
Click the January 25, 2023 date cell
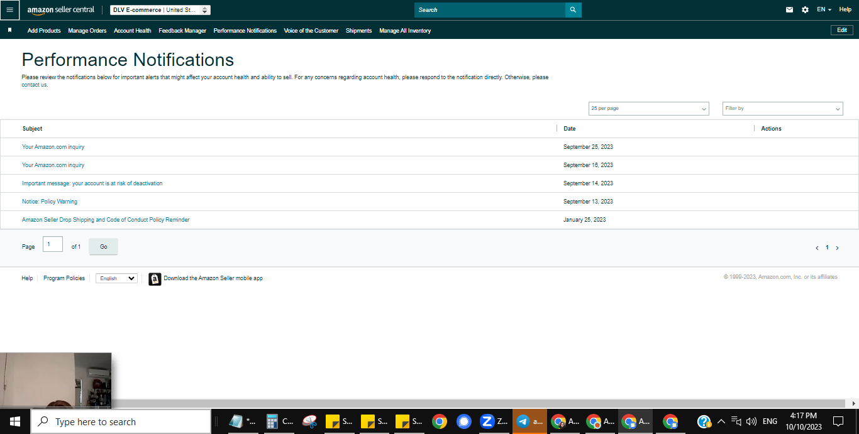click(585, 220)
